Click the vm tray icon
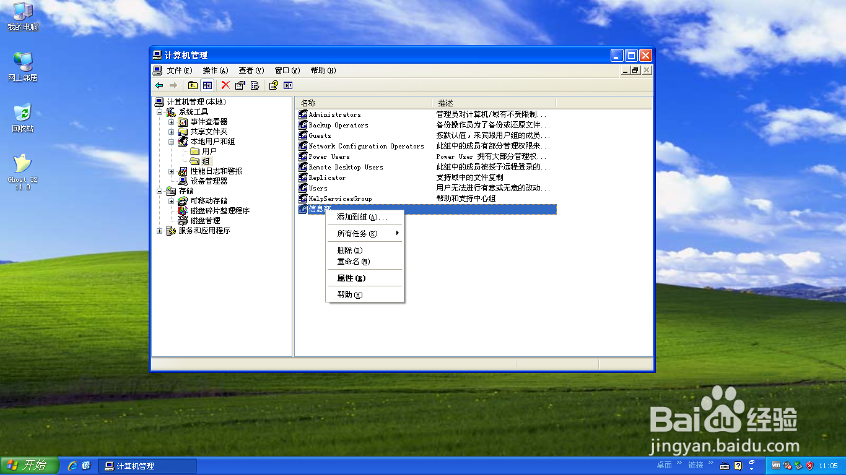846x475 pixels. [x=776, y=466]
